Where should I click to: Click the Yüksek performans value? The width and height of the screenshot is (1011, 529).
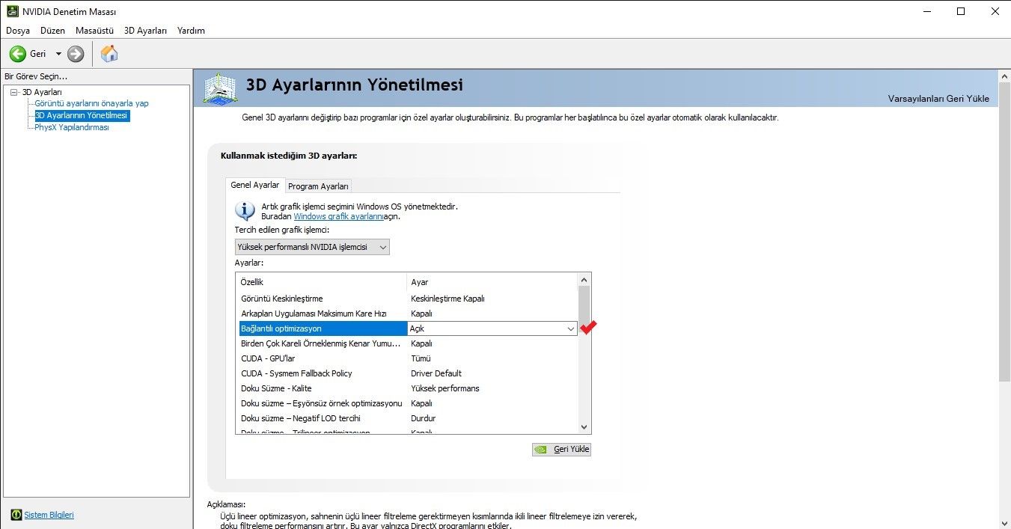pos(445,388)
